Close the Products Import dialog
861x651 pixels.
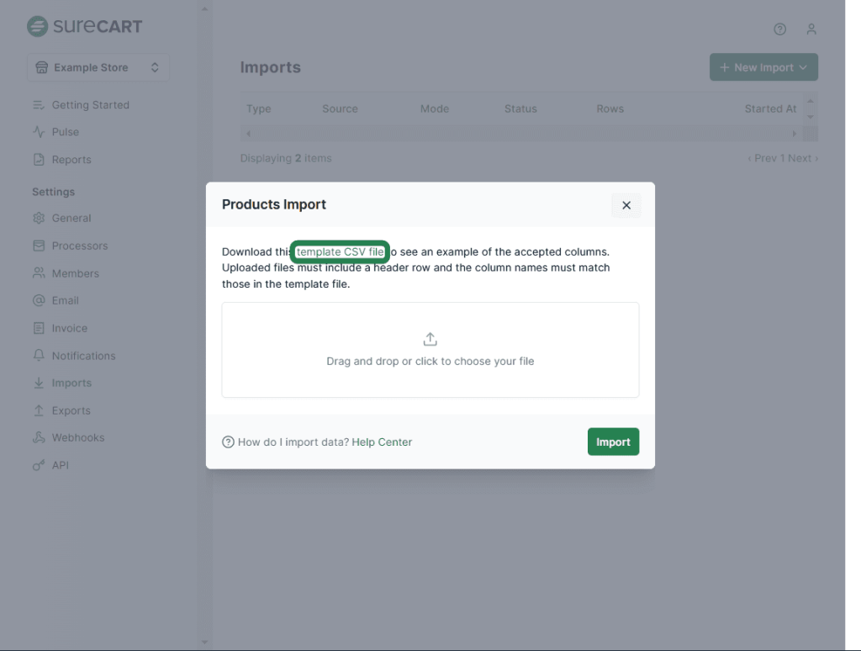pos(626,205)
